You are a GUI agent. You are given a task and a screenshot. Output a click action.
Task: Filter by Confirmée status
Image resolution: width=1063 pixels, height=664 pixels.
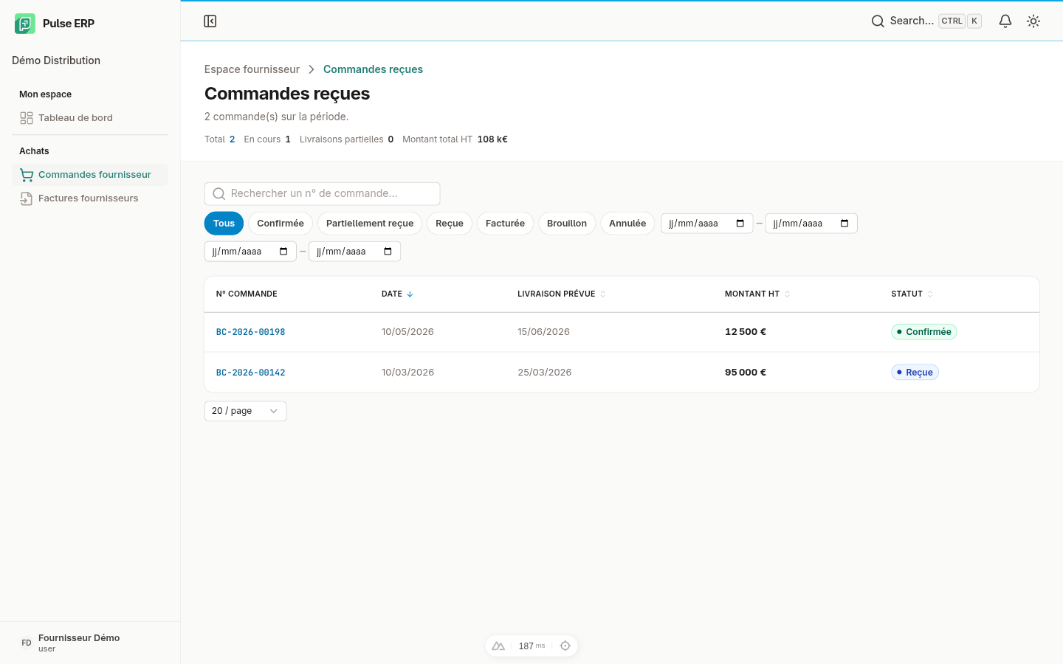tap(281, 224)
